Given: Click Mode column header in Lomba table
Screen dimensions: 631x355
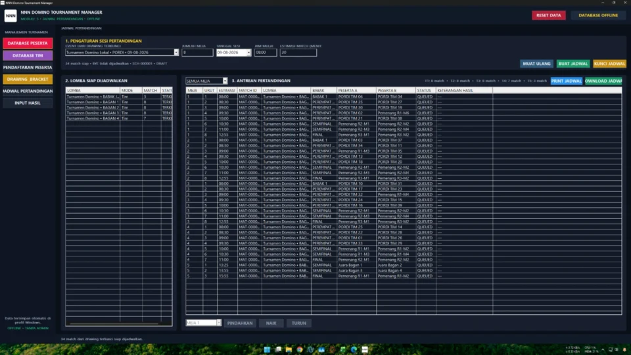Looking at the screenshot, I should click(x=131, y=91).
